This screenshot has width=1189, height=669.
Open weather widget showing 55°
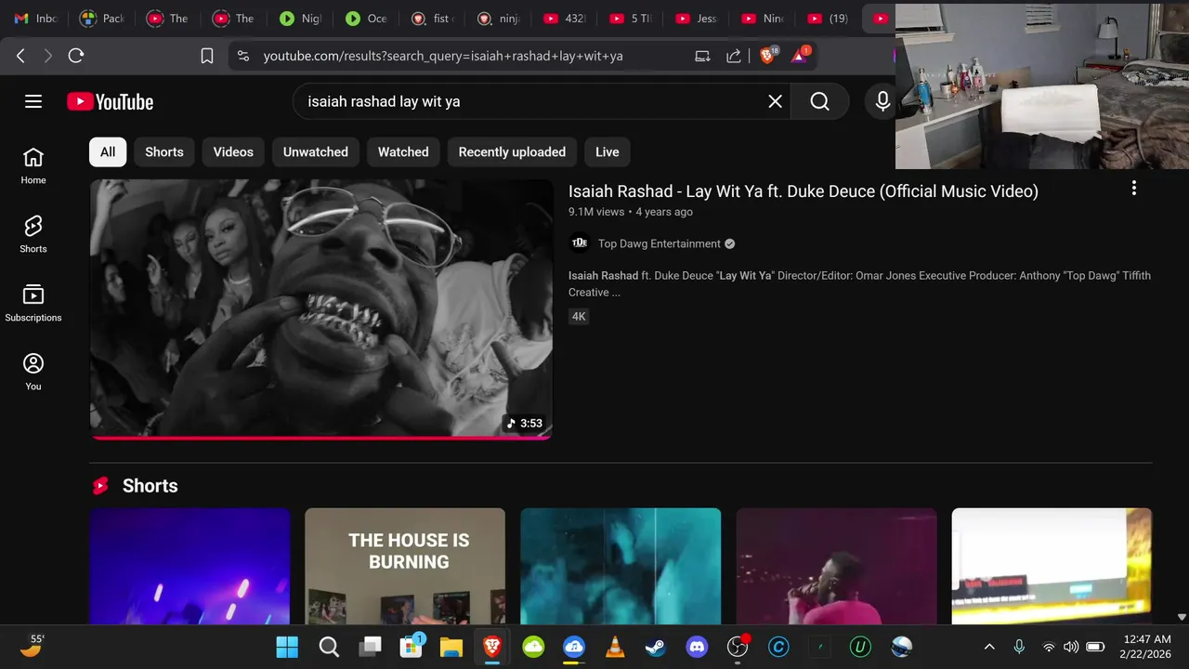[32, 646]
